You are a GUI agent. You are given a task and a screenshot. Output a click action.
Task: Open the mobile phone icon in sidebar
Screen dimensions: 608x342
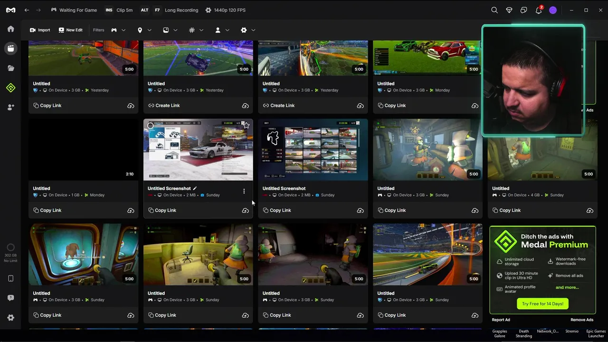coord(10,278)
